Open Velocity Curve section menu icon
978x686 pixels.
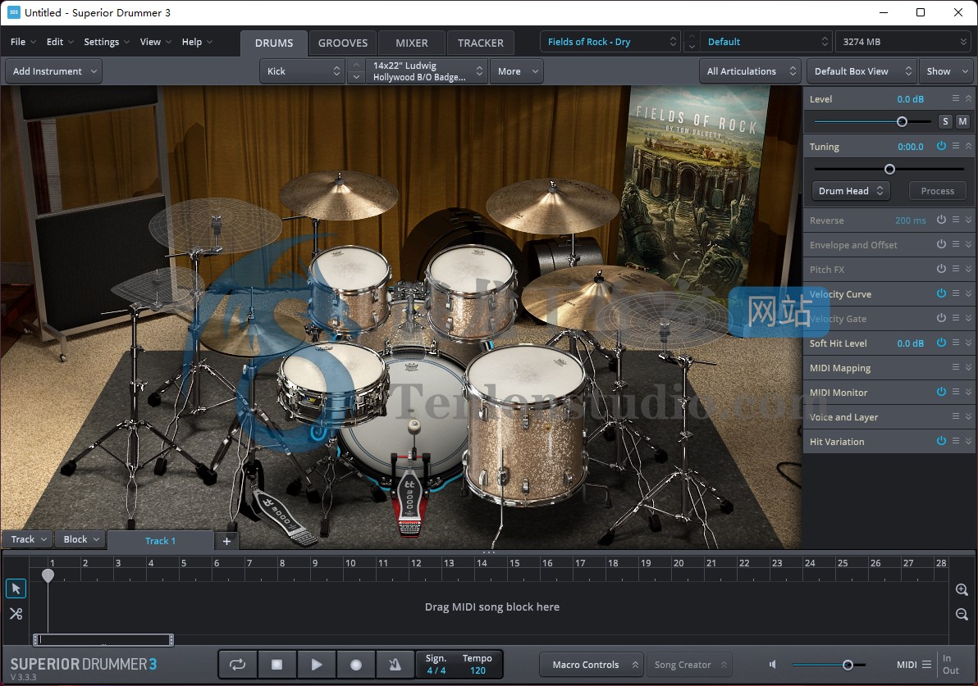[956, 293]
